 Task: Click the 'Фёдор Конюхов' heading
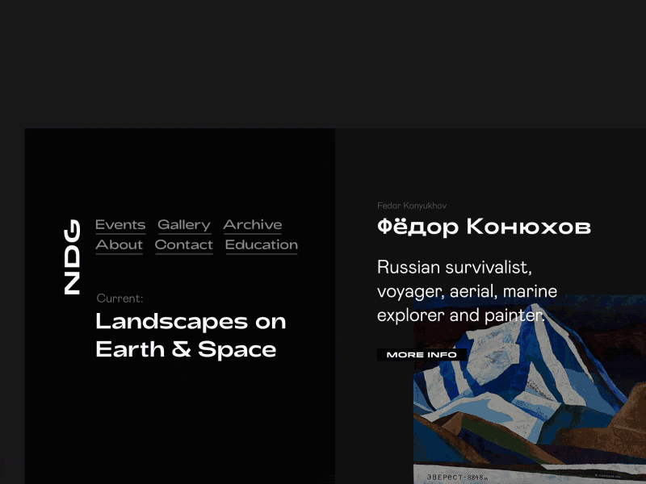coord(484,227)
